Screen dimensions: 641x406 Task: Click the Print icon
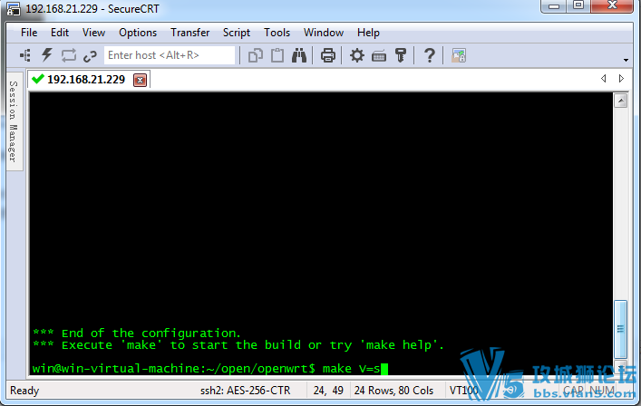(328, 55)
